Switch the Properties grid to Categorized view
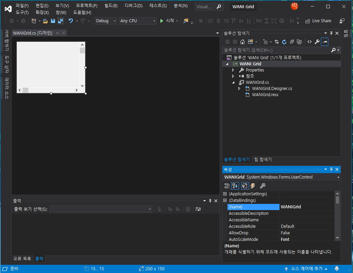353x273 pixels. 227,186
